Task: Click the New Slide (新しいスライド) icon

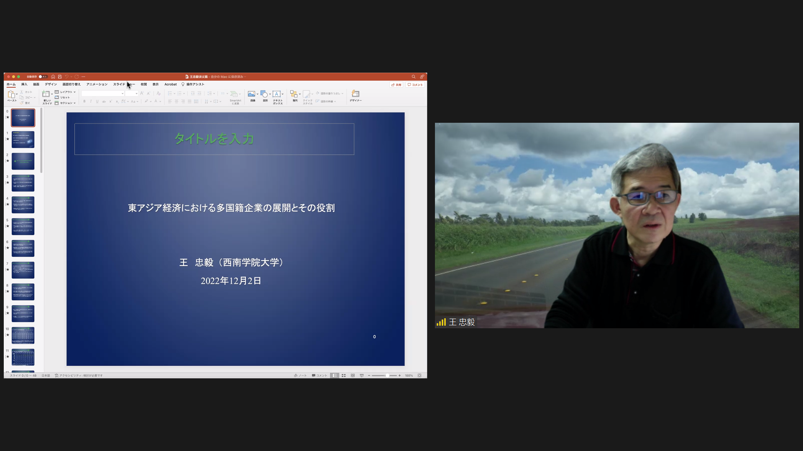Action: click(x=46, y=94)
